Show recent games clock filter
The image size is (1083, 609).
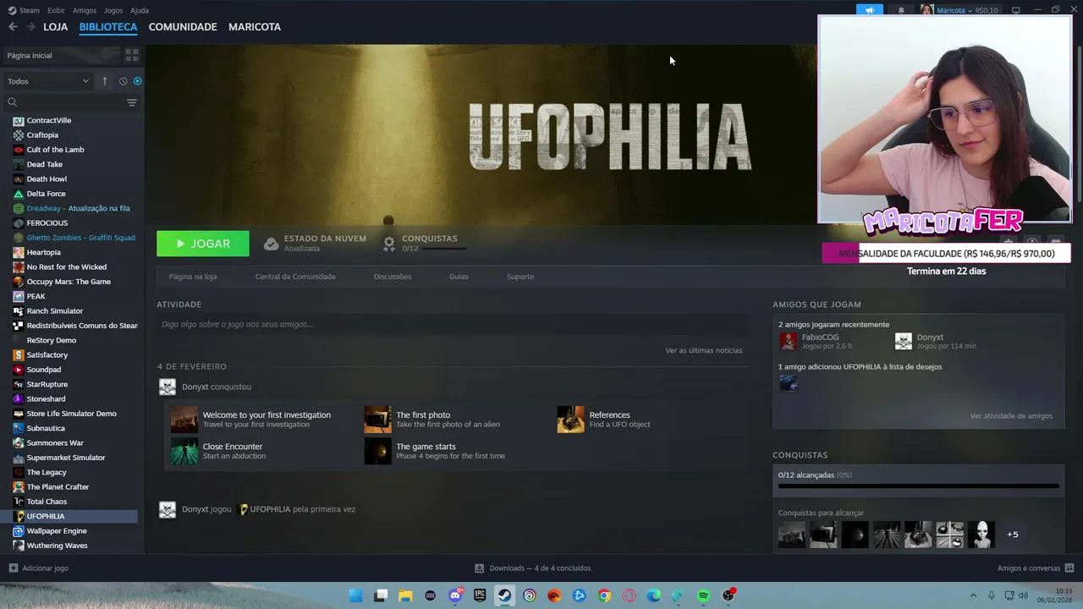(123, 81)
